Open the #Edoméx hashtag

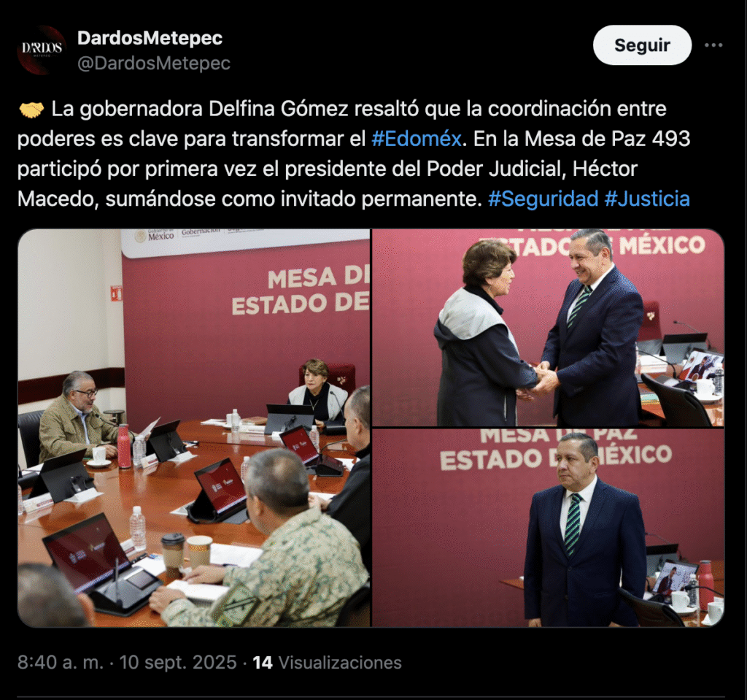(x=417, y=139)
